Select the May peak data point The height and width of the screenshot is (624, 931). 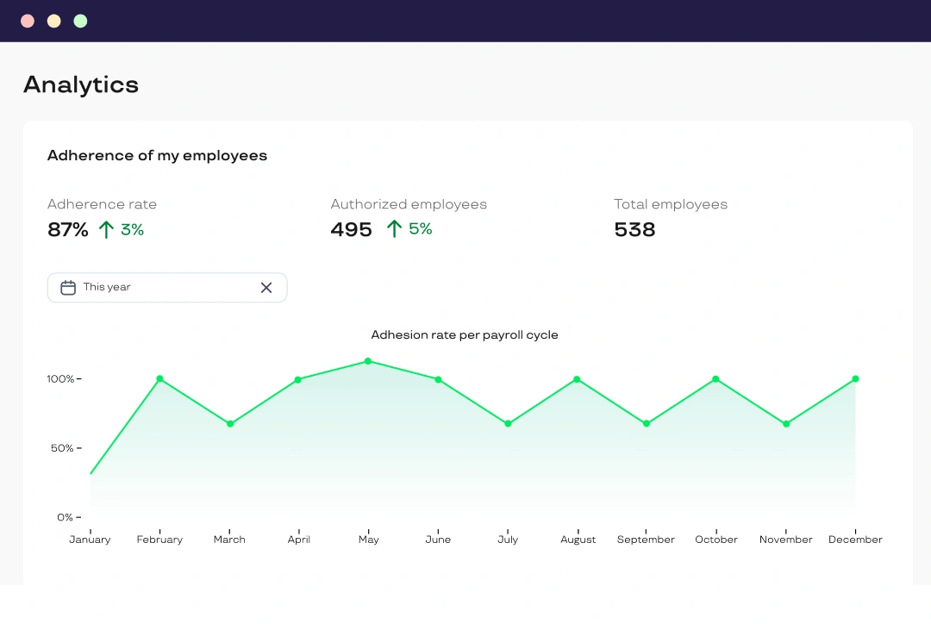pyautogui.click(x=368, y=361)
